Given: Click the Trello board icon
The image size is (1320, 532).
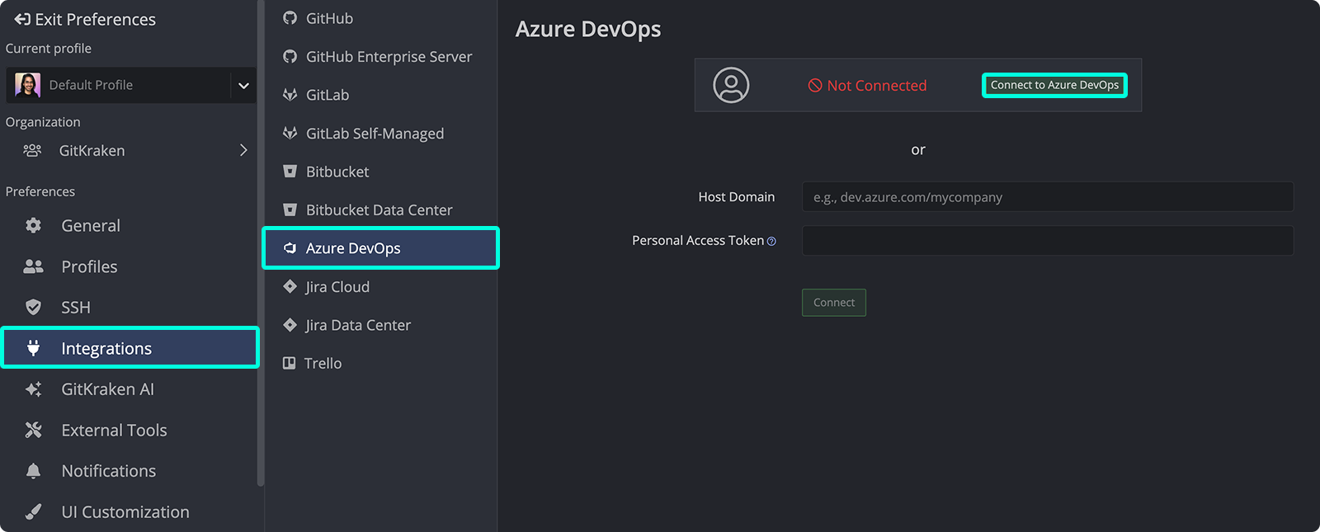Looking at the screenshot, I should (289, 363).
